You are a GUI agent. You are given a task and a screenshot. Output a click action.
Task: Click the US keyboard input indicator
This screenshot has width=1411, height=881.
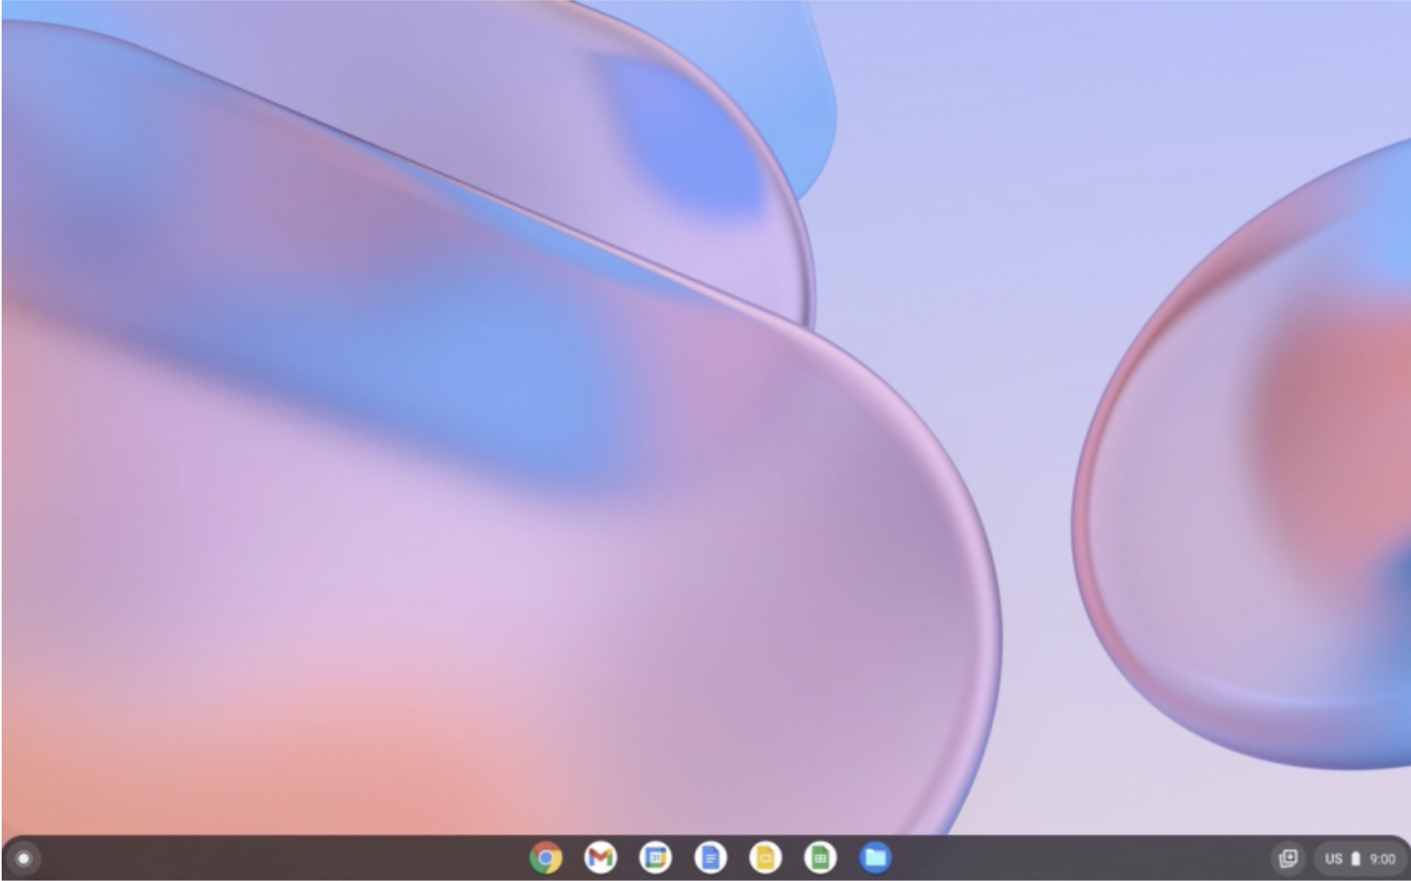coord(1333,857)
